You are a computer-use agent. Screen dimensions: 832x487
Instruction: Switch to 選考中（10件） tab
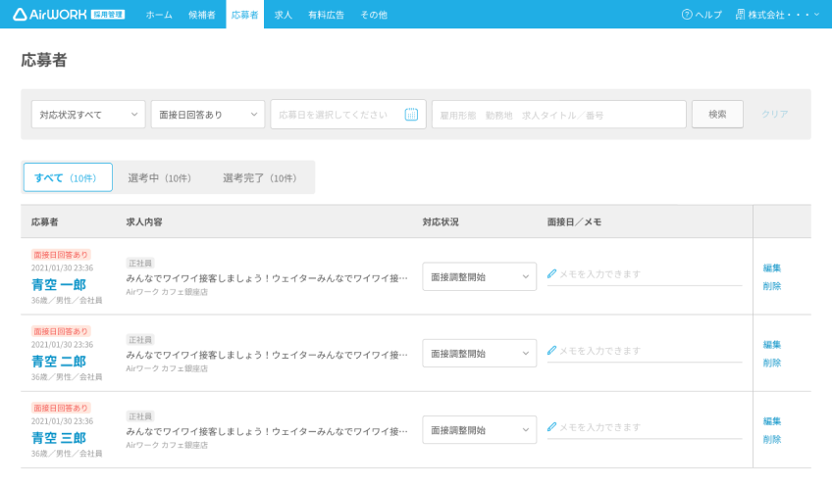point(160,178)
